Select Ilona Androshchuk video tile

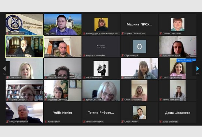click(x=178, y=46)
